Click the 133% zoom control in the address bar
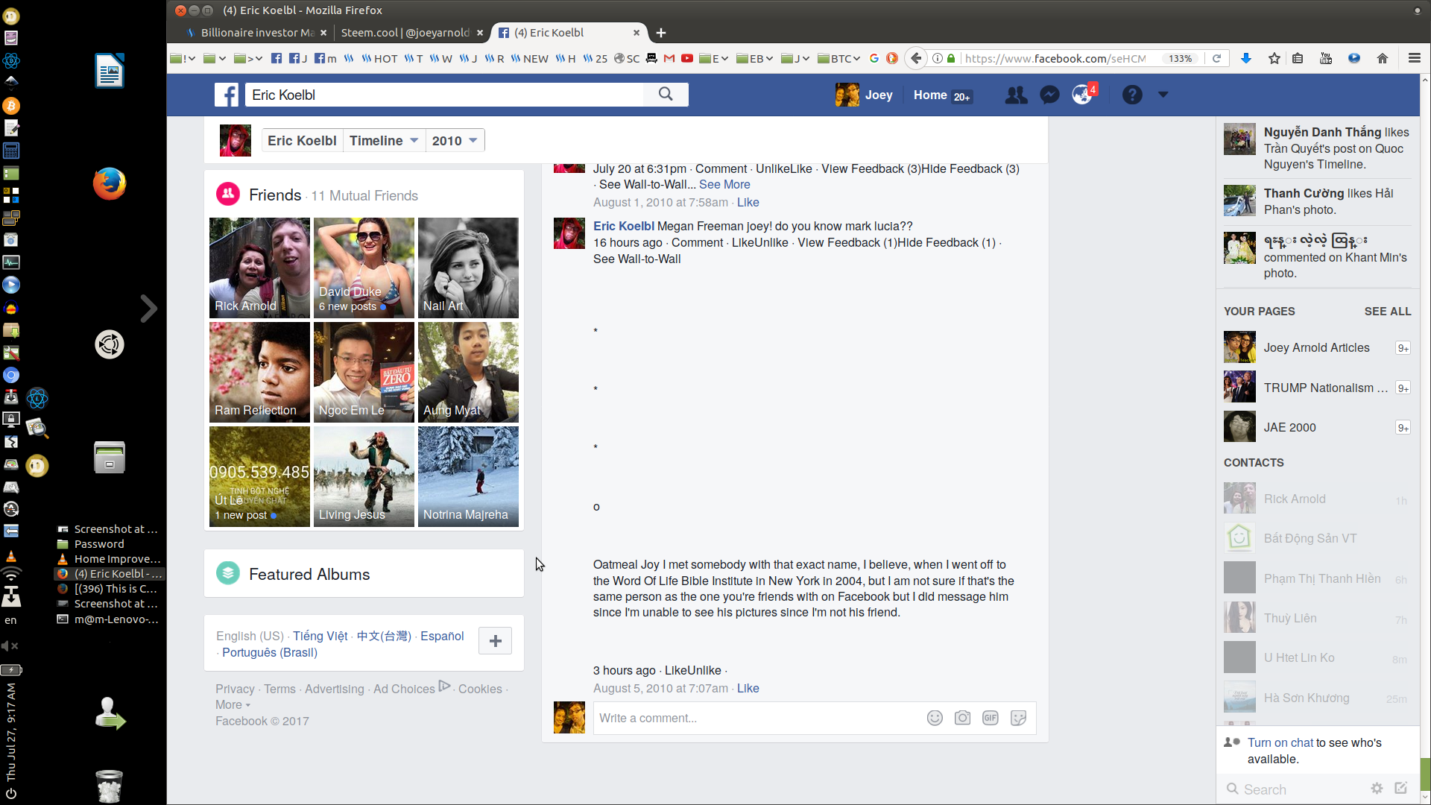Screen dimensions: 1431x805 tap(1180, 58)
